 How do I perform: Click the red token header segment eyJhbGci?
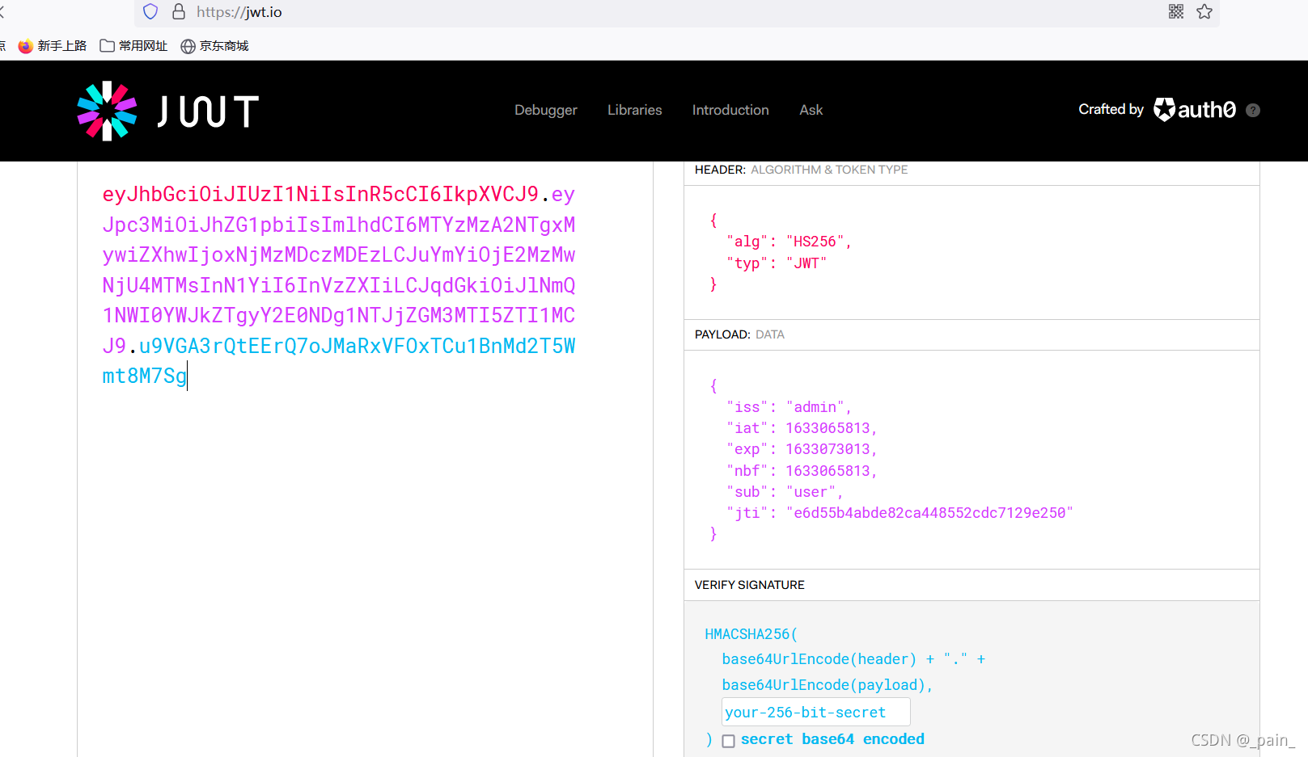[320, 194]
